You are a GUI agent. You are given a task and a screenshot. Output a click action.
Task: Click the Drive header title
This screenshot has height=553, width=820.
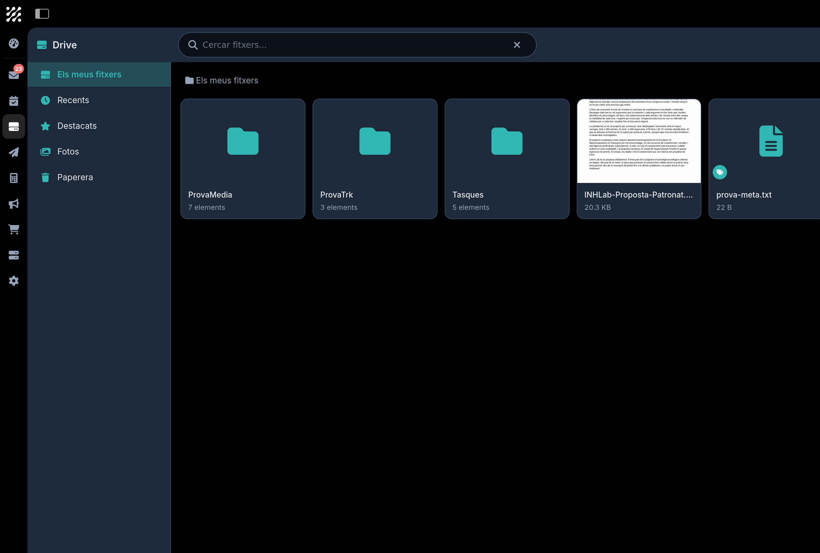pyautogui.click(x=65, y=45)
